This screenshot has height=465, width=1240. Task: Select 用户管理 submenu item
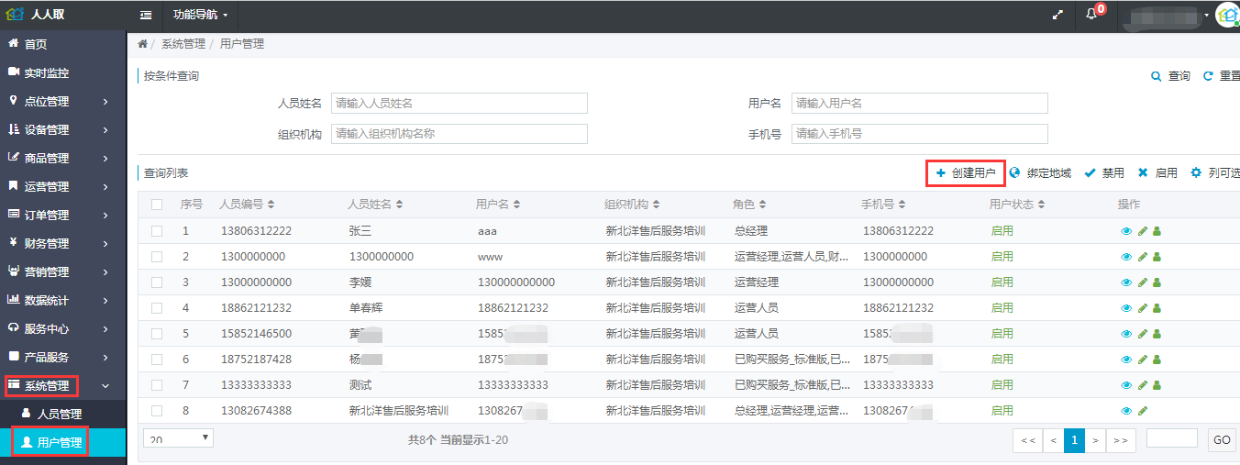click(63, 443)
